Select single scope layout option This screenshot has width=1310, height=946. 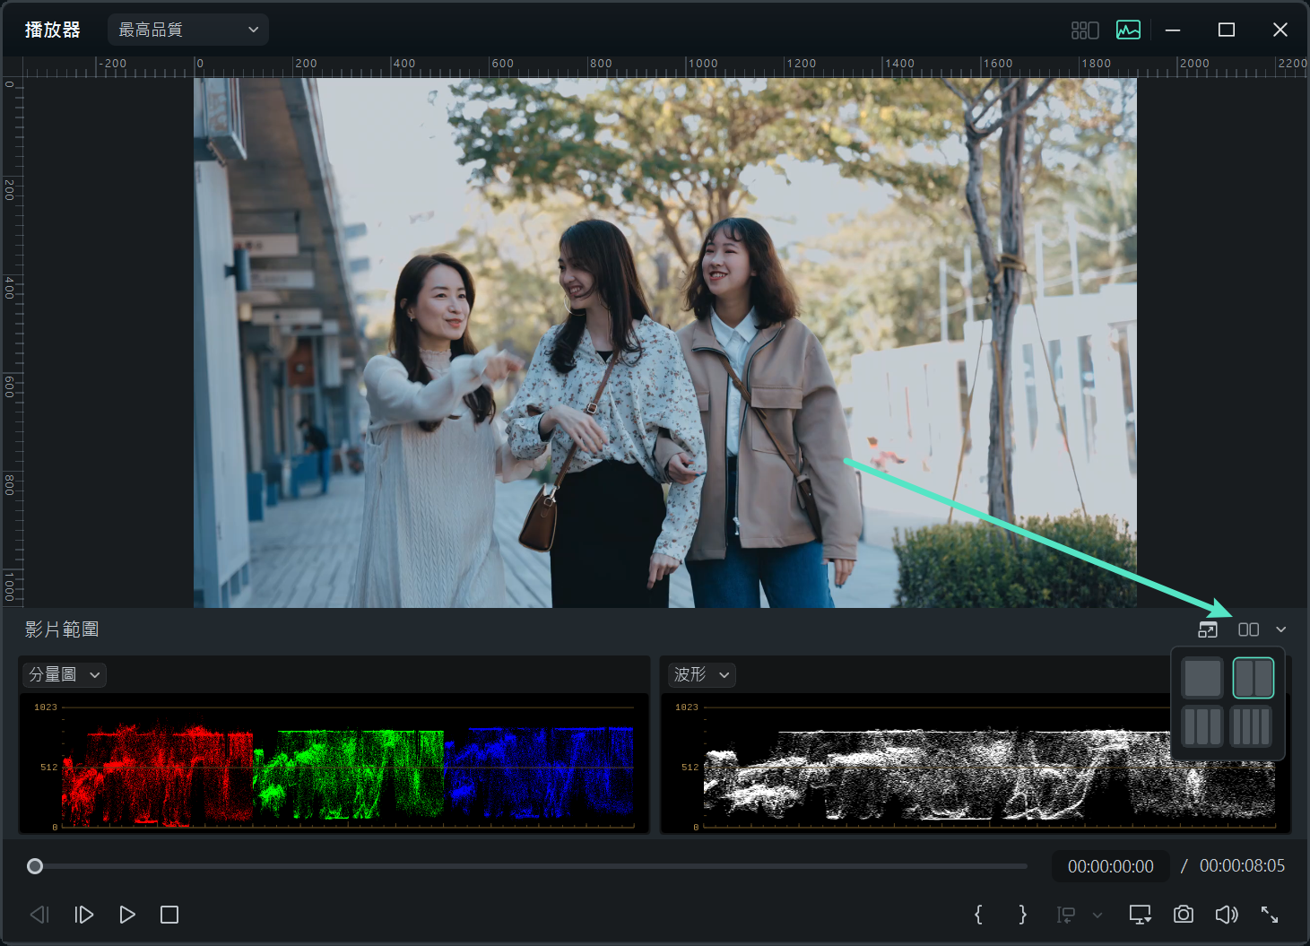pyautogui.click(x=1202, y=678)
